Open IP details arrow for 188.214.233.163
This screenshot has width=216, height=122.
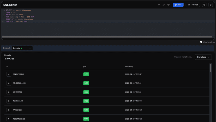pyautogui.click(x=9, y=119)
